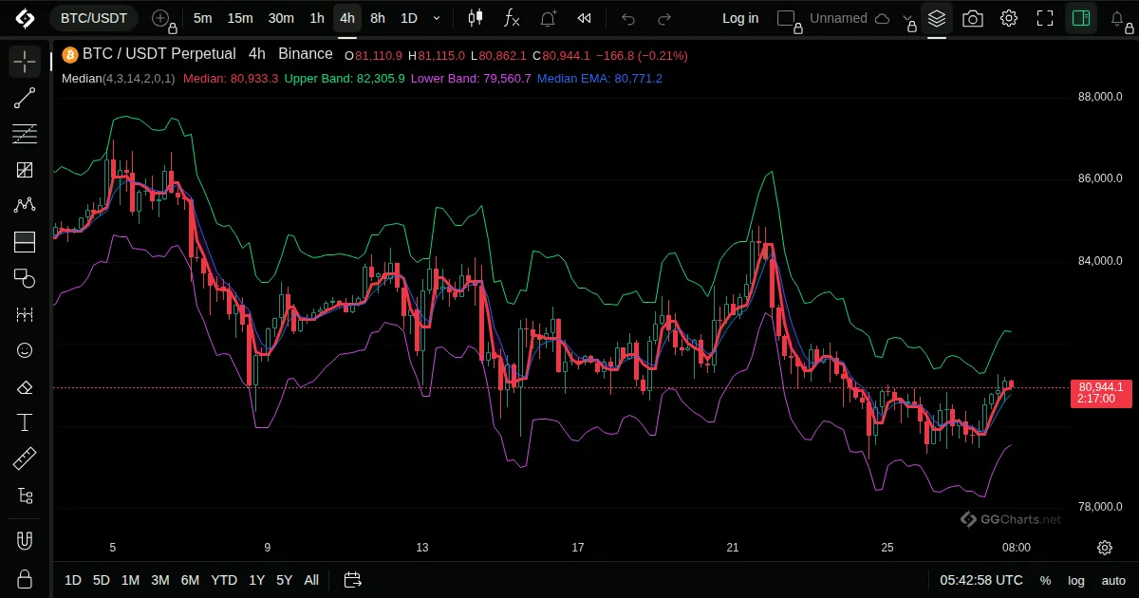Image resolution: width=1139 pixels, height=598 pixels.
Task: Open the notifications bell at top right
Action: 1118,18
